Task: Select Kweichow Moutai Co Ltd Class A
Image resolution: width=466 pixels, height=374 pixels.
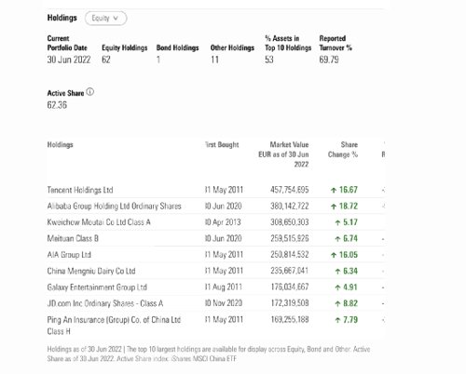Action: (99, 222)
